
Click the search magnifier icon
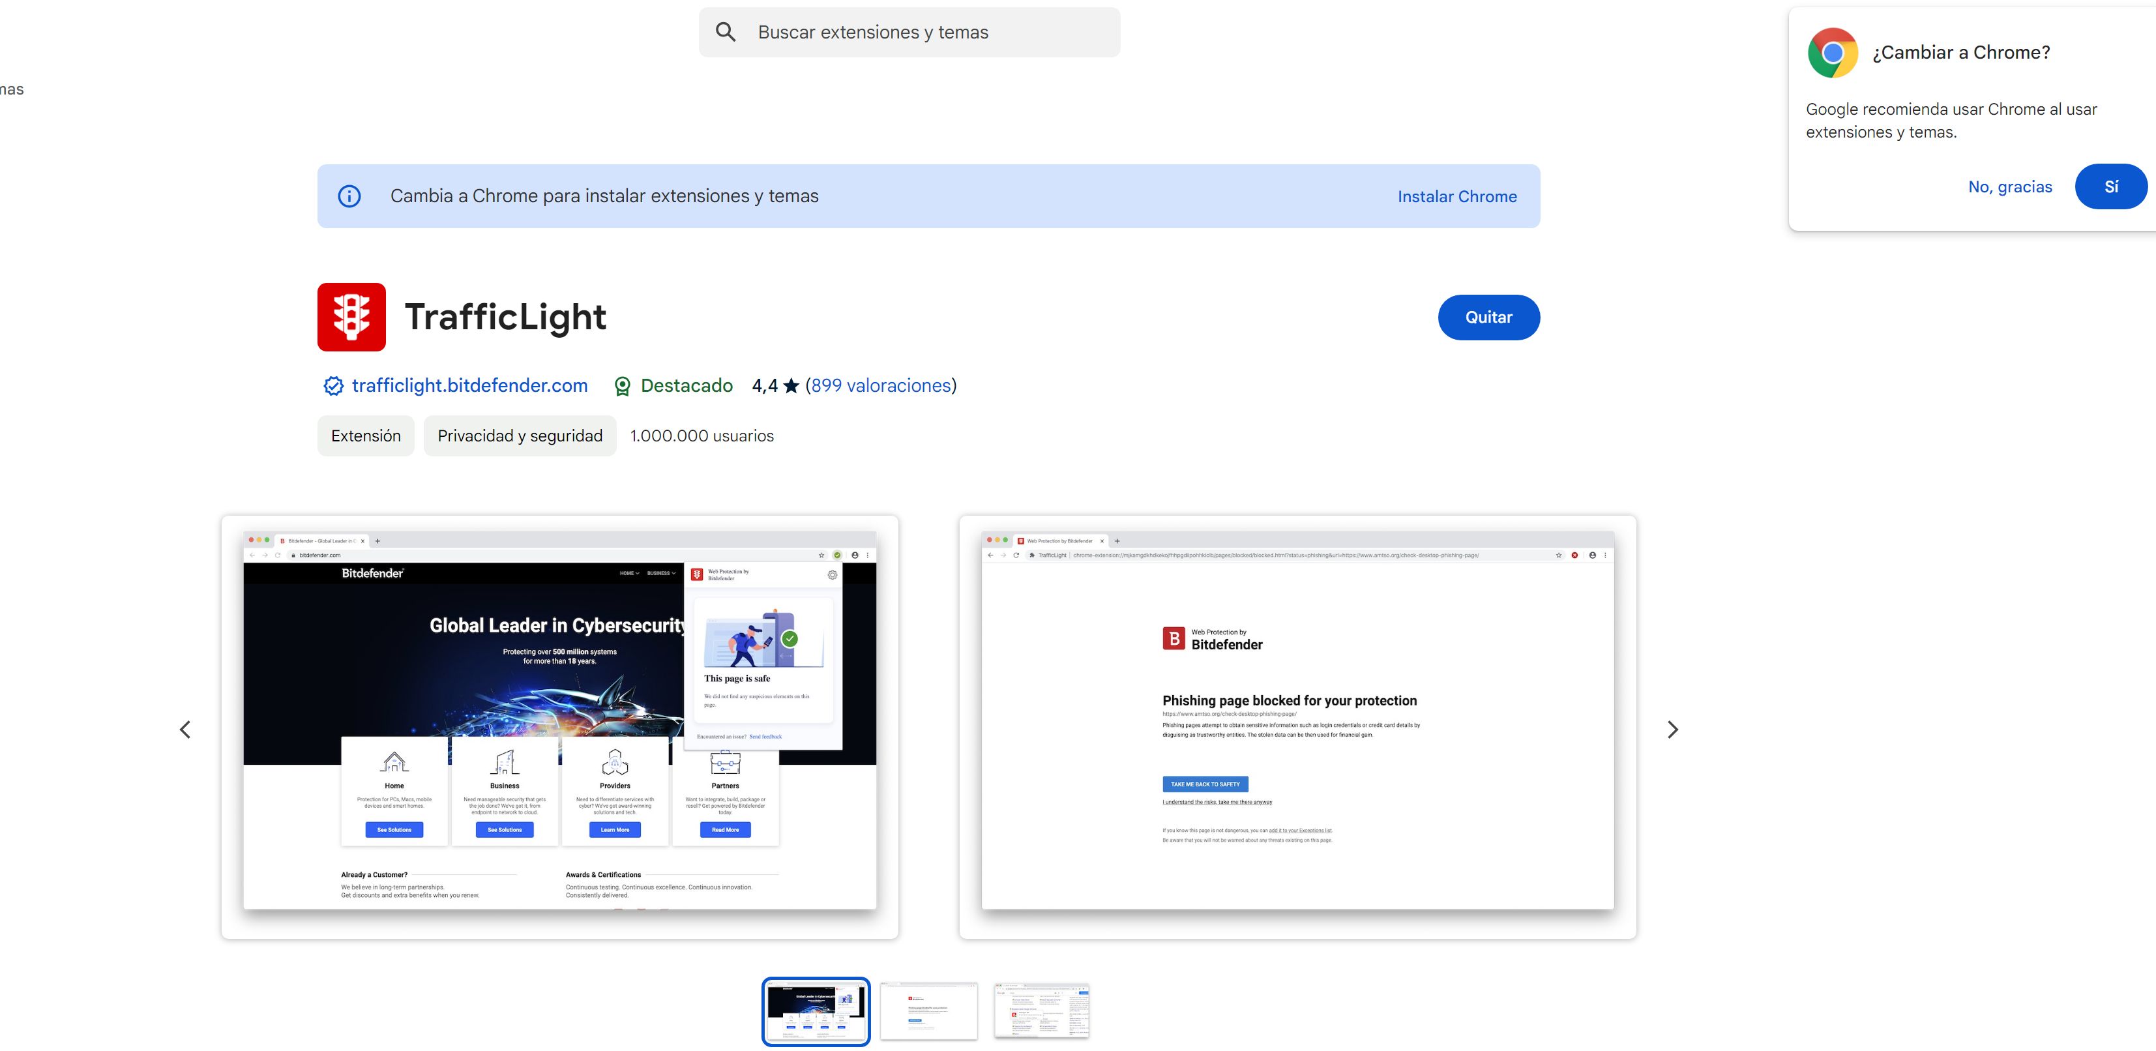726,32
